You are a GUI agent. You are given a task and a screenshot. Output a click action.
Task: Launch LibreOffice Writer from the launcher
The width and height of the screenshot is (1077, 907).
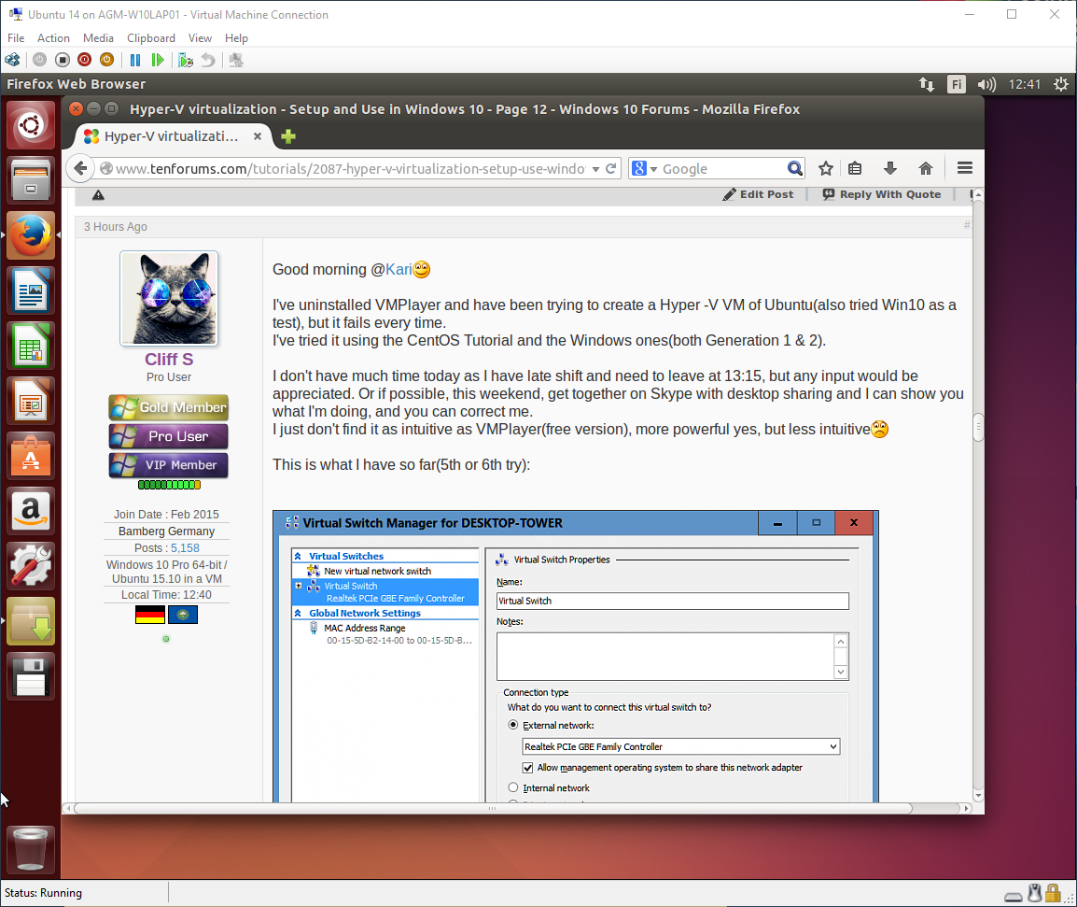click(31, 291)
